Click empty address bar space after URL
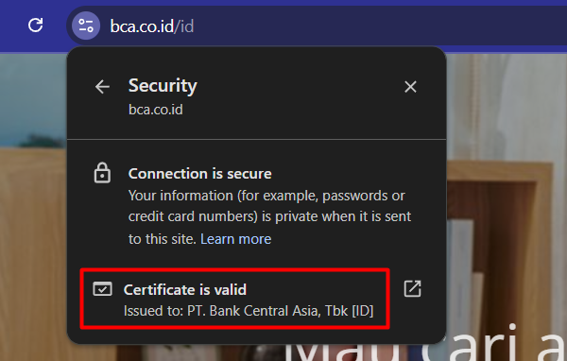The width and height of the screenshot is (567, 361). point(380,26)
